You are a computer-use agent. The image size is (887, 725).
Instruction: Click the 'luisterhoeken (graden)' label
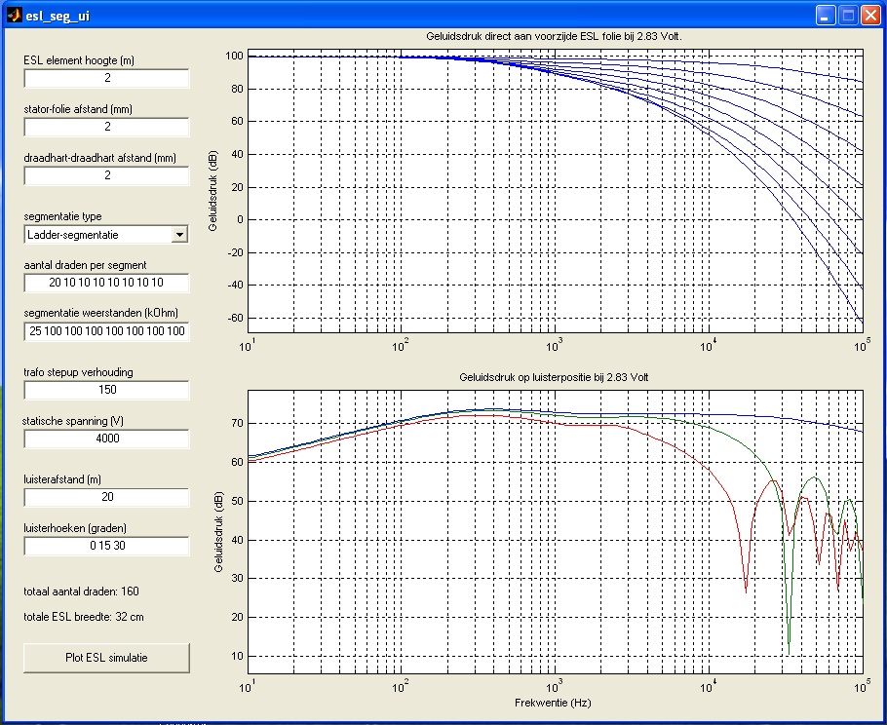click(x=75, y=528)
